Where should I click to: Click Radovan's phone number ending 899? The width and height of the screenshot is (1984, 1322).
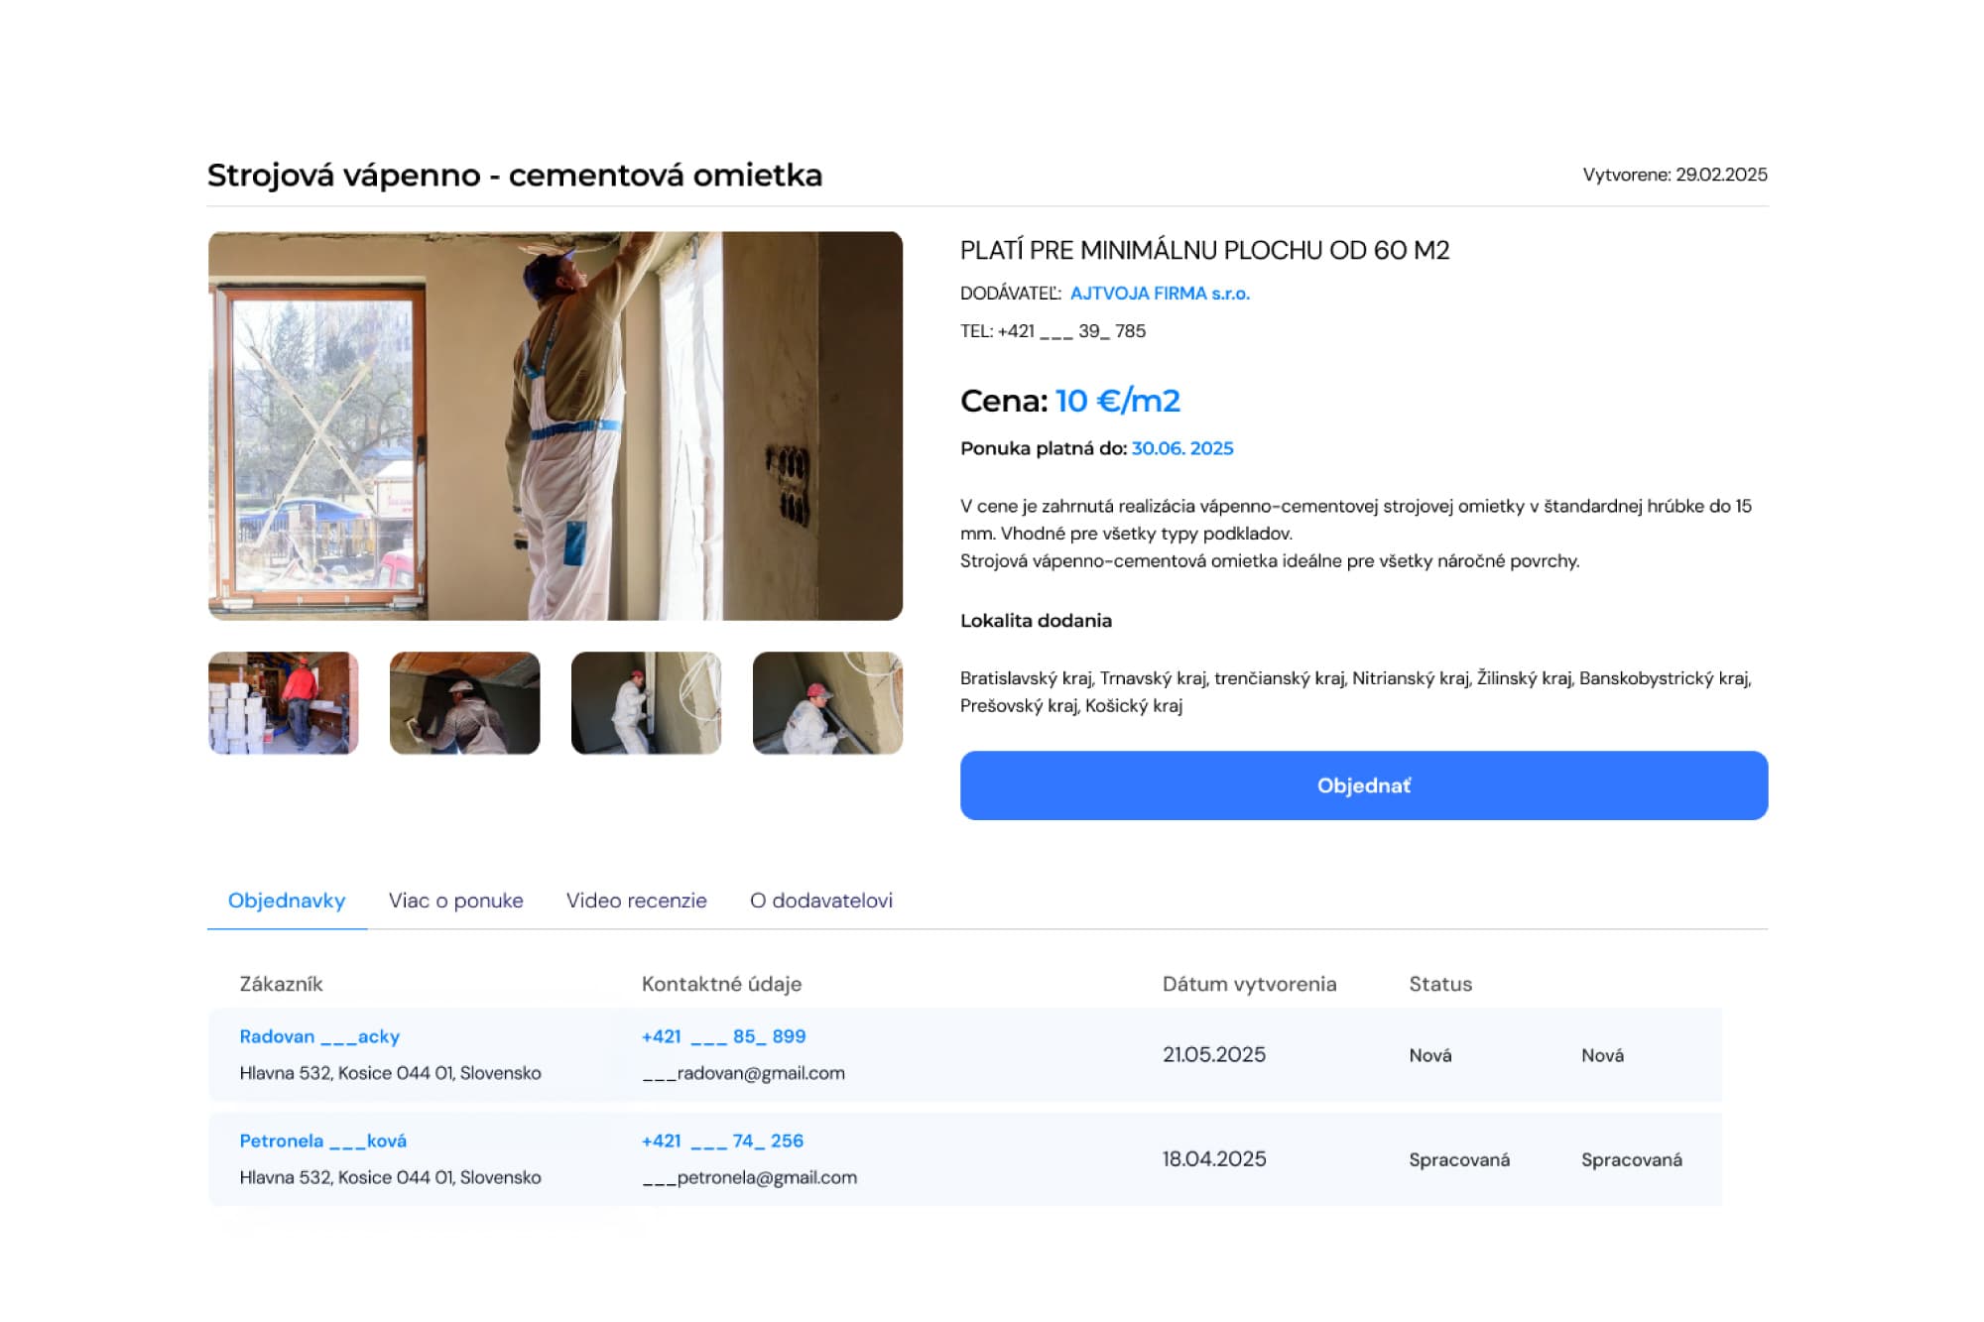click(723, 1036)
